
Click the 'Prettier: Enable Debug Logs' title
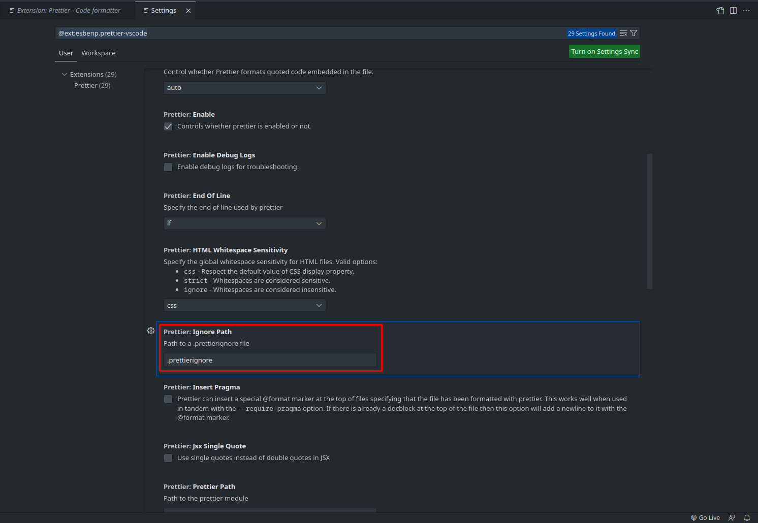pyautogui.click(x=209, y=155)
